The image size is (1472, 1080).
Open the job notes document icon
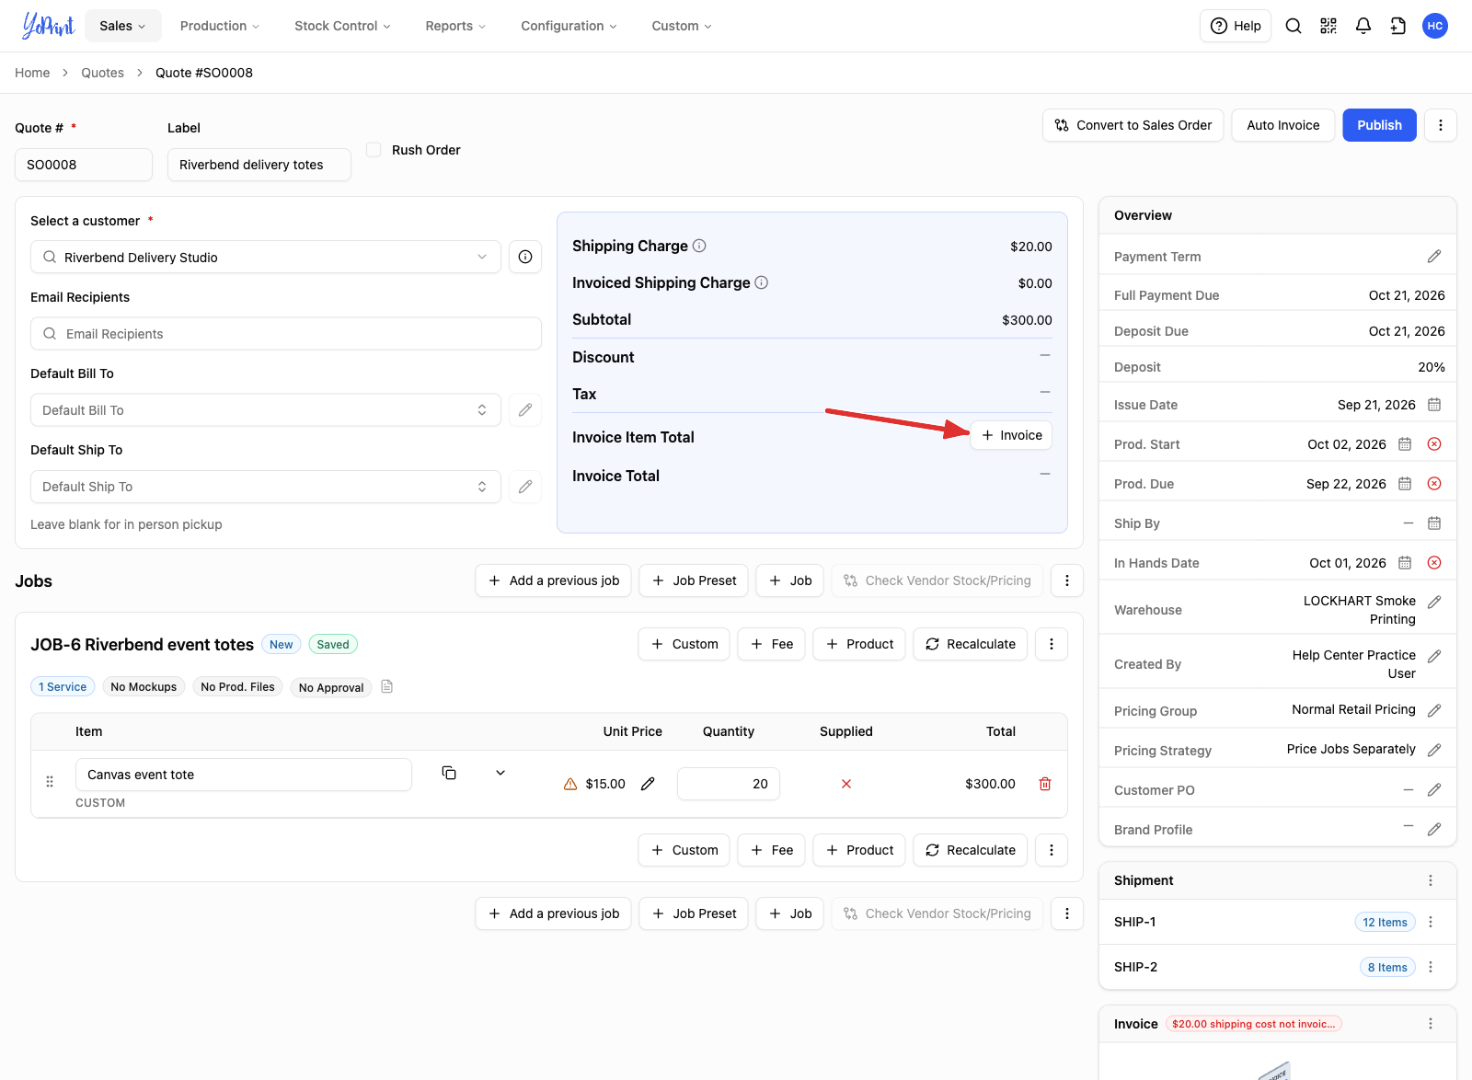(x=387, y=686)
